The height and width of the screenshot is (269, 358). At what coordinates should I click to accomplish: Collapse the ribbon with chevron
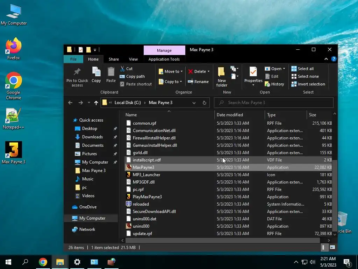tap(326, 59)
